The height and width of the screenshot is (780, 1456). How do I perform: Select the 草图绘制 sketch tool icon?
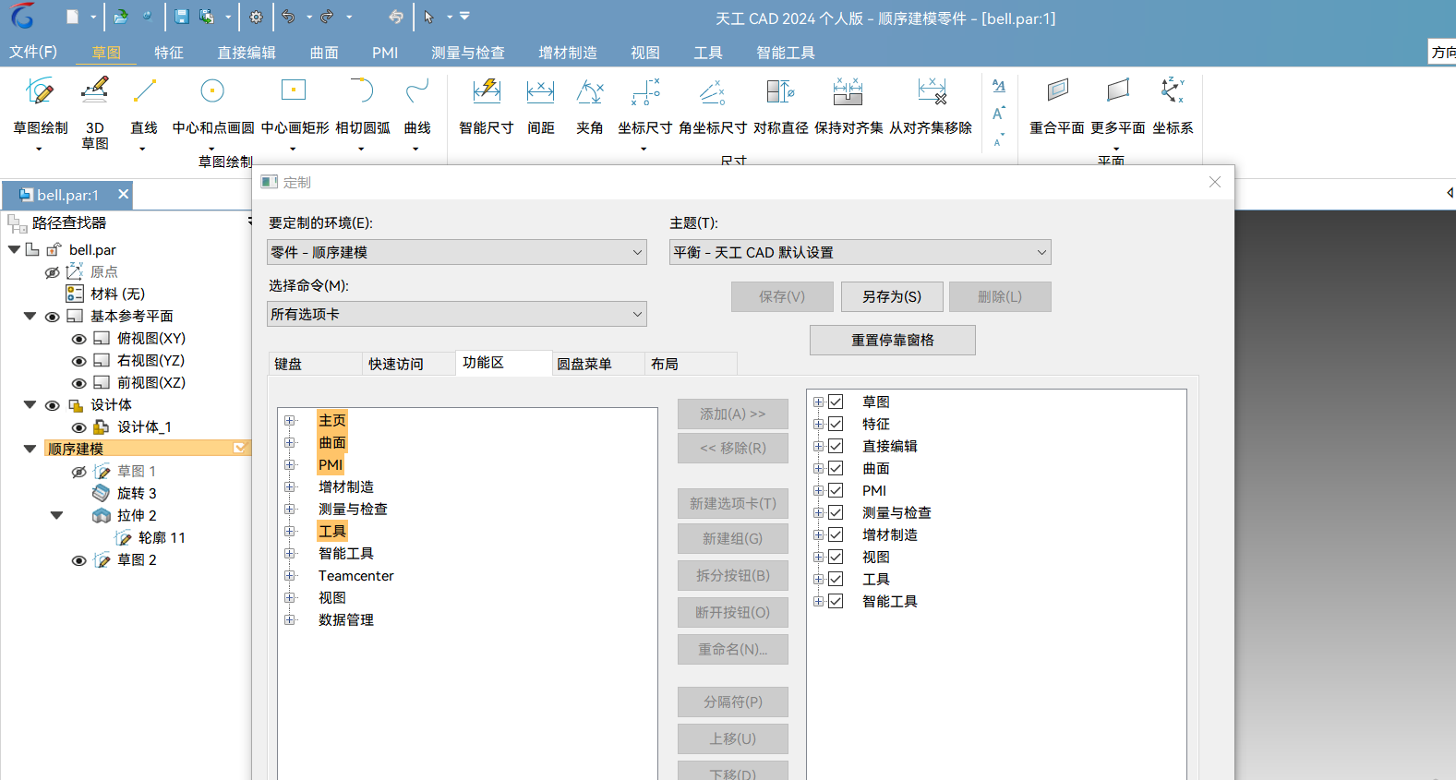[40, 90]
